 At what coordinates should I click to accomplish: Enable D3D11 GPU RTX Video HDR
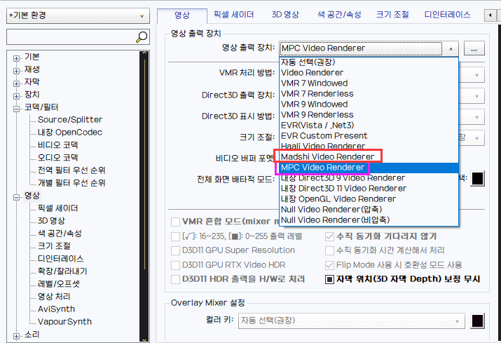click(x=175, y=265)
